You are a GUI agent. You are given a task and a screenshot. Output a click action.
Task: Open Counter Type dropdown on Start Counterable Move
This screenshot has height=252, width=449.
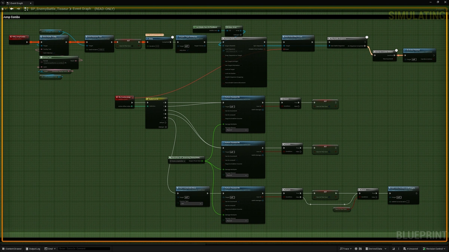(x=191, y=204)
